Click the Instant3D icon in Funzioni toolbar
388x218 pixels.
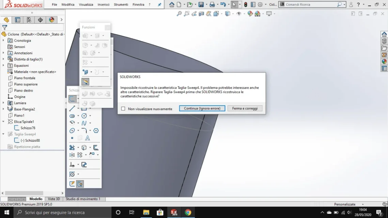tap(85, 82)
